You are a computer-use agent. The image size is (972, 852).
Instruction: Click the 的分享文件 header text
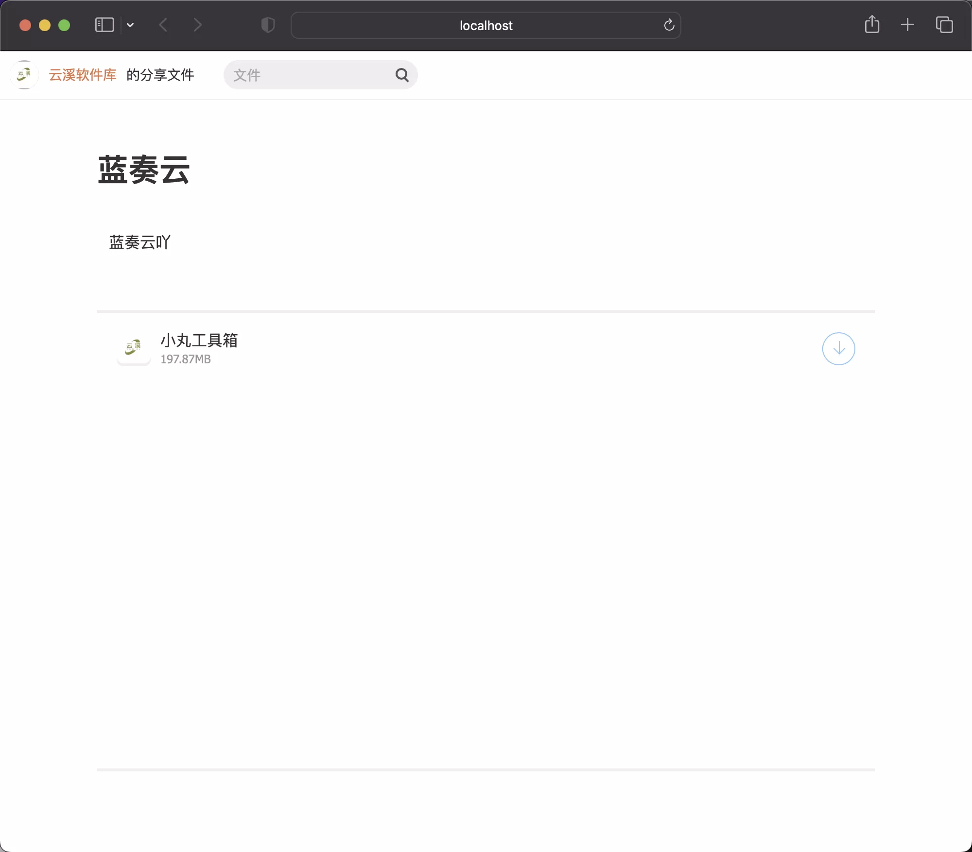(160, 75)
